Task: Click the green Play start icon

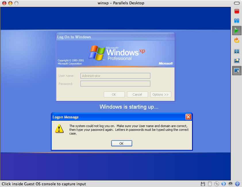Action: click(237, 30)
